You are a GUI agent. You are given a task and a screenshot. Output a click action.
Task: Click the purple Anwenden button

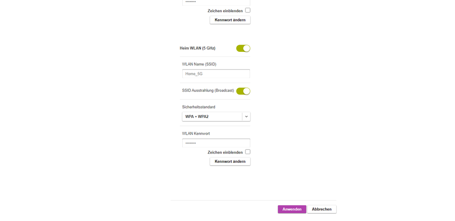coord(292,209)
